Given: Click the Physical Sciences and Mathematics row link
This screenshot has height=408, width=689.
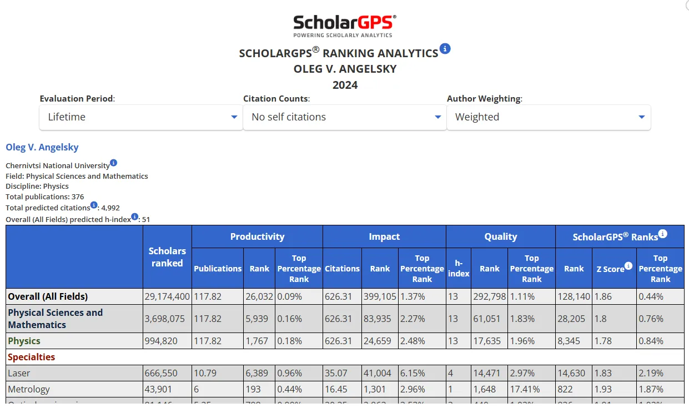Looking at the screenshot, I should tap(56, 319).
